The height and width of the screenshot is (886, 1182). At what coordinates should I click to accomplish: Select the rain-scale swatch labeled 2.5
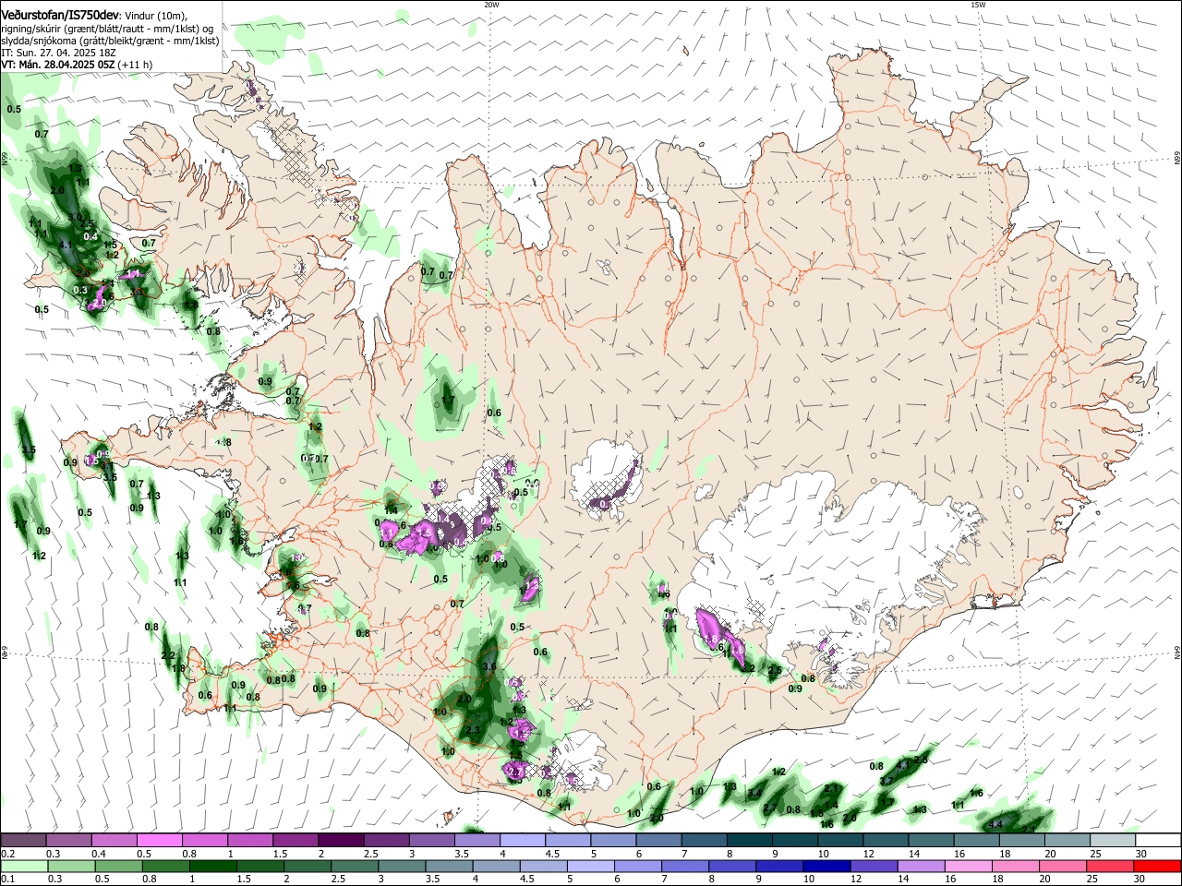(355, 867)
